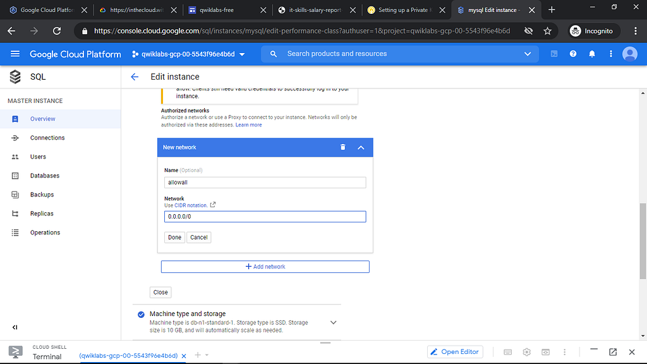Click the Name field containing allowall
Viewport: 647px width, 364px height.
click(265, 183)
